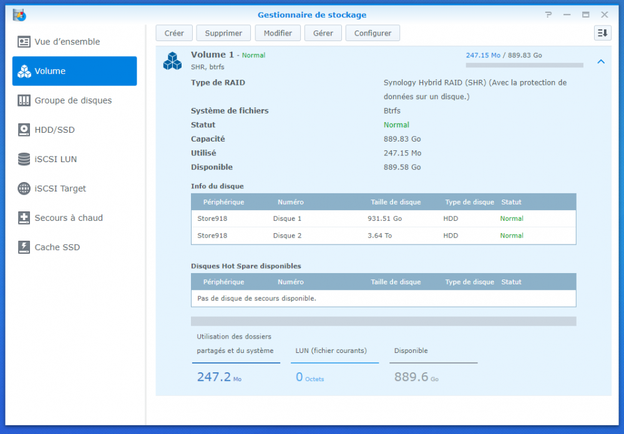The width and height of the screenshot is (624, 434).
Task: Click the Modifier button
Action: click(x=278, y=33)
